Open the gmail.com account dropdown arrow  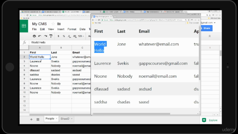[215, 23]
